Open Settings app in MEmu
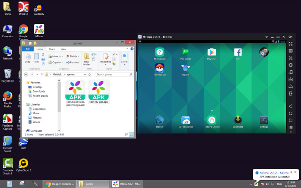 (x=264, y=121)
